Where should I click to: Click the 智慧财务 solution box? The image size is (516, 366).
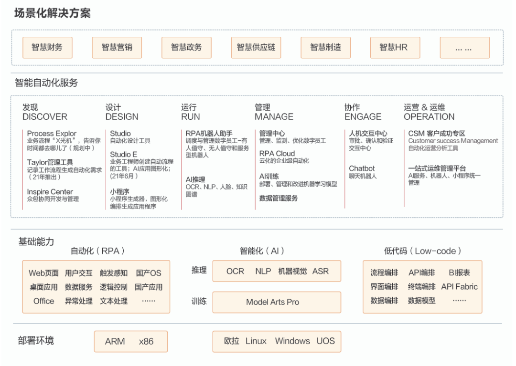(47, 48)
